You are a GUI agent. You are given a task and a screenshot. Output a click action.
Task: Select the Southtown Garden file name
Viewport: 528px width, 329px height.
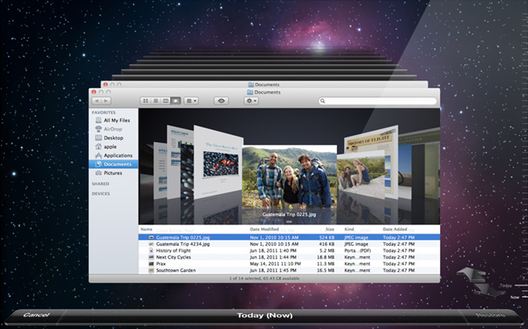[x=176, y=270]
